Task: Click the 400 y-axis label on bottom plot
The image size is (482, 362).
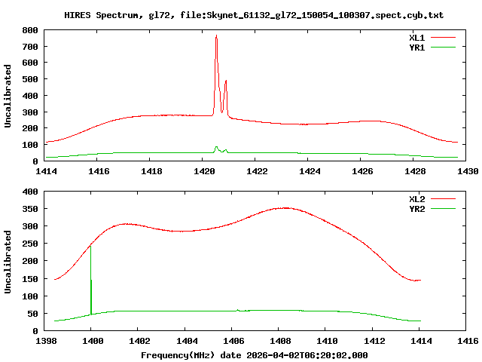Action: point(30,192)
